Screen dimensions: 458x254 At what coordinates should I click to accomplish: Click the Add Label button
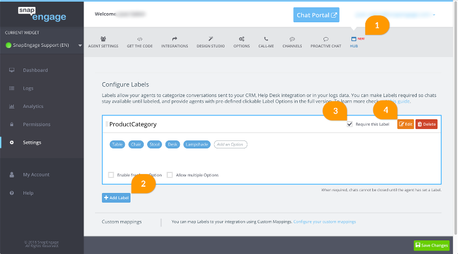(x=116, y=198)
